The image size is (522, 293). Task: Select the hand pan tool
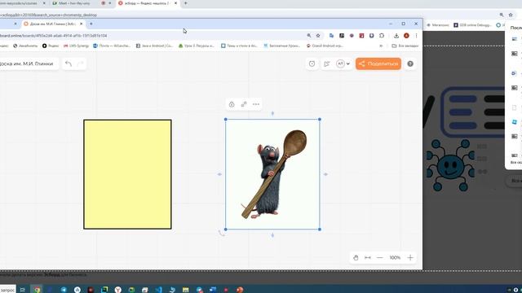point(356,258)
